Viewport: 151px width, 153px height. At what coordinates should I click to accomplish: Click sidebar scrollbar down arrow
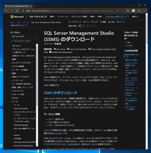pos(37,146)
